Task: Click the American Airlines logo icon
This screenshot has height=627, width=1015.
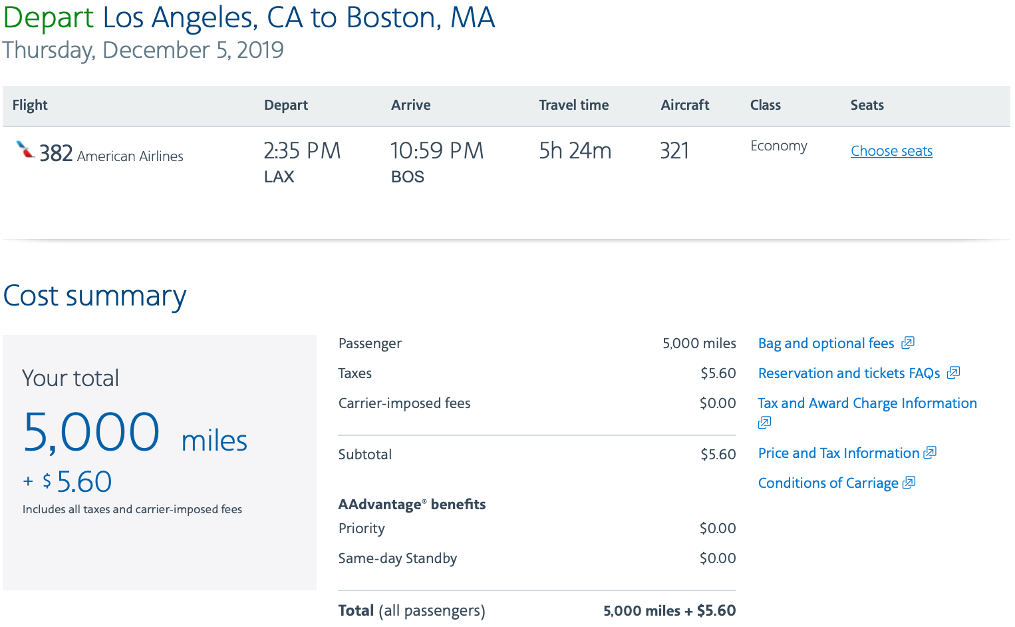Action: [25, 150]
